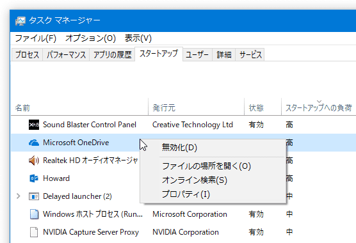The image size is (356, 243).
Task: Select the NVIDIA Capture Server Proxy name
Action: coord(91,232)
